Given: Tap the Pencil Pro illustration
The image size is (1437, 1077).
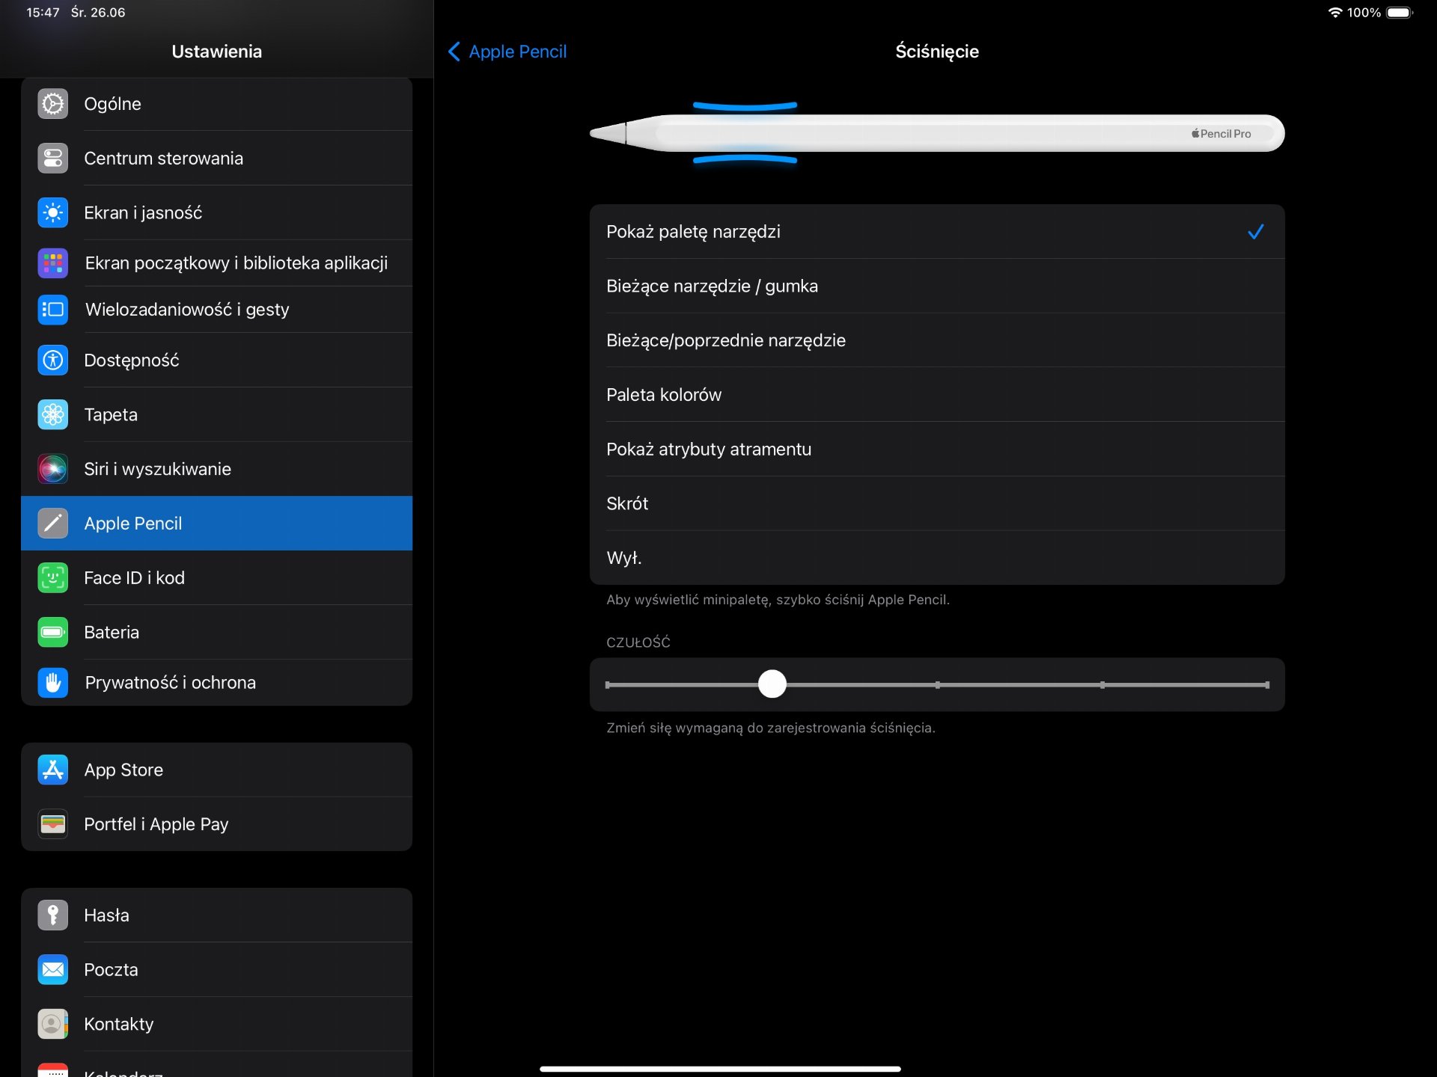Looking at the screenshot, I should pos(937,134).
